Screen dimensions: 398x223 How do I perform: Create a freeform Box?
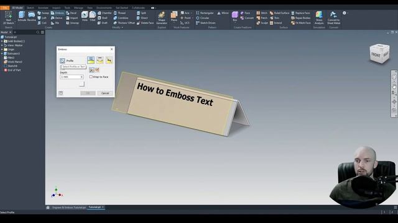point(235,16)
